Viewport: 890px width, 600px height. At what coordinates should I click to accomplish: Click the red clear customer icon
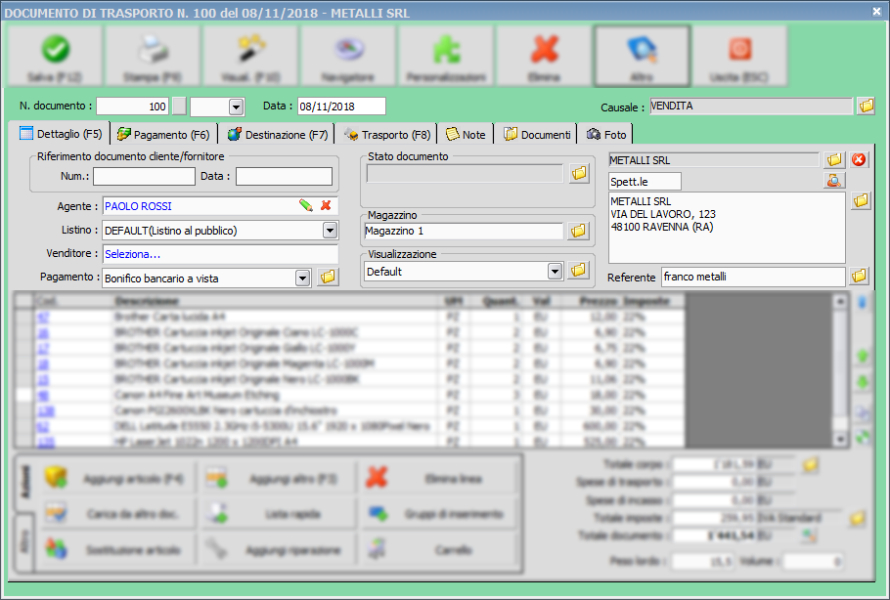(860, 159)
